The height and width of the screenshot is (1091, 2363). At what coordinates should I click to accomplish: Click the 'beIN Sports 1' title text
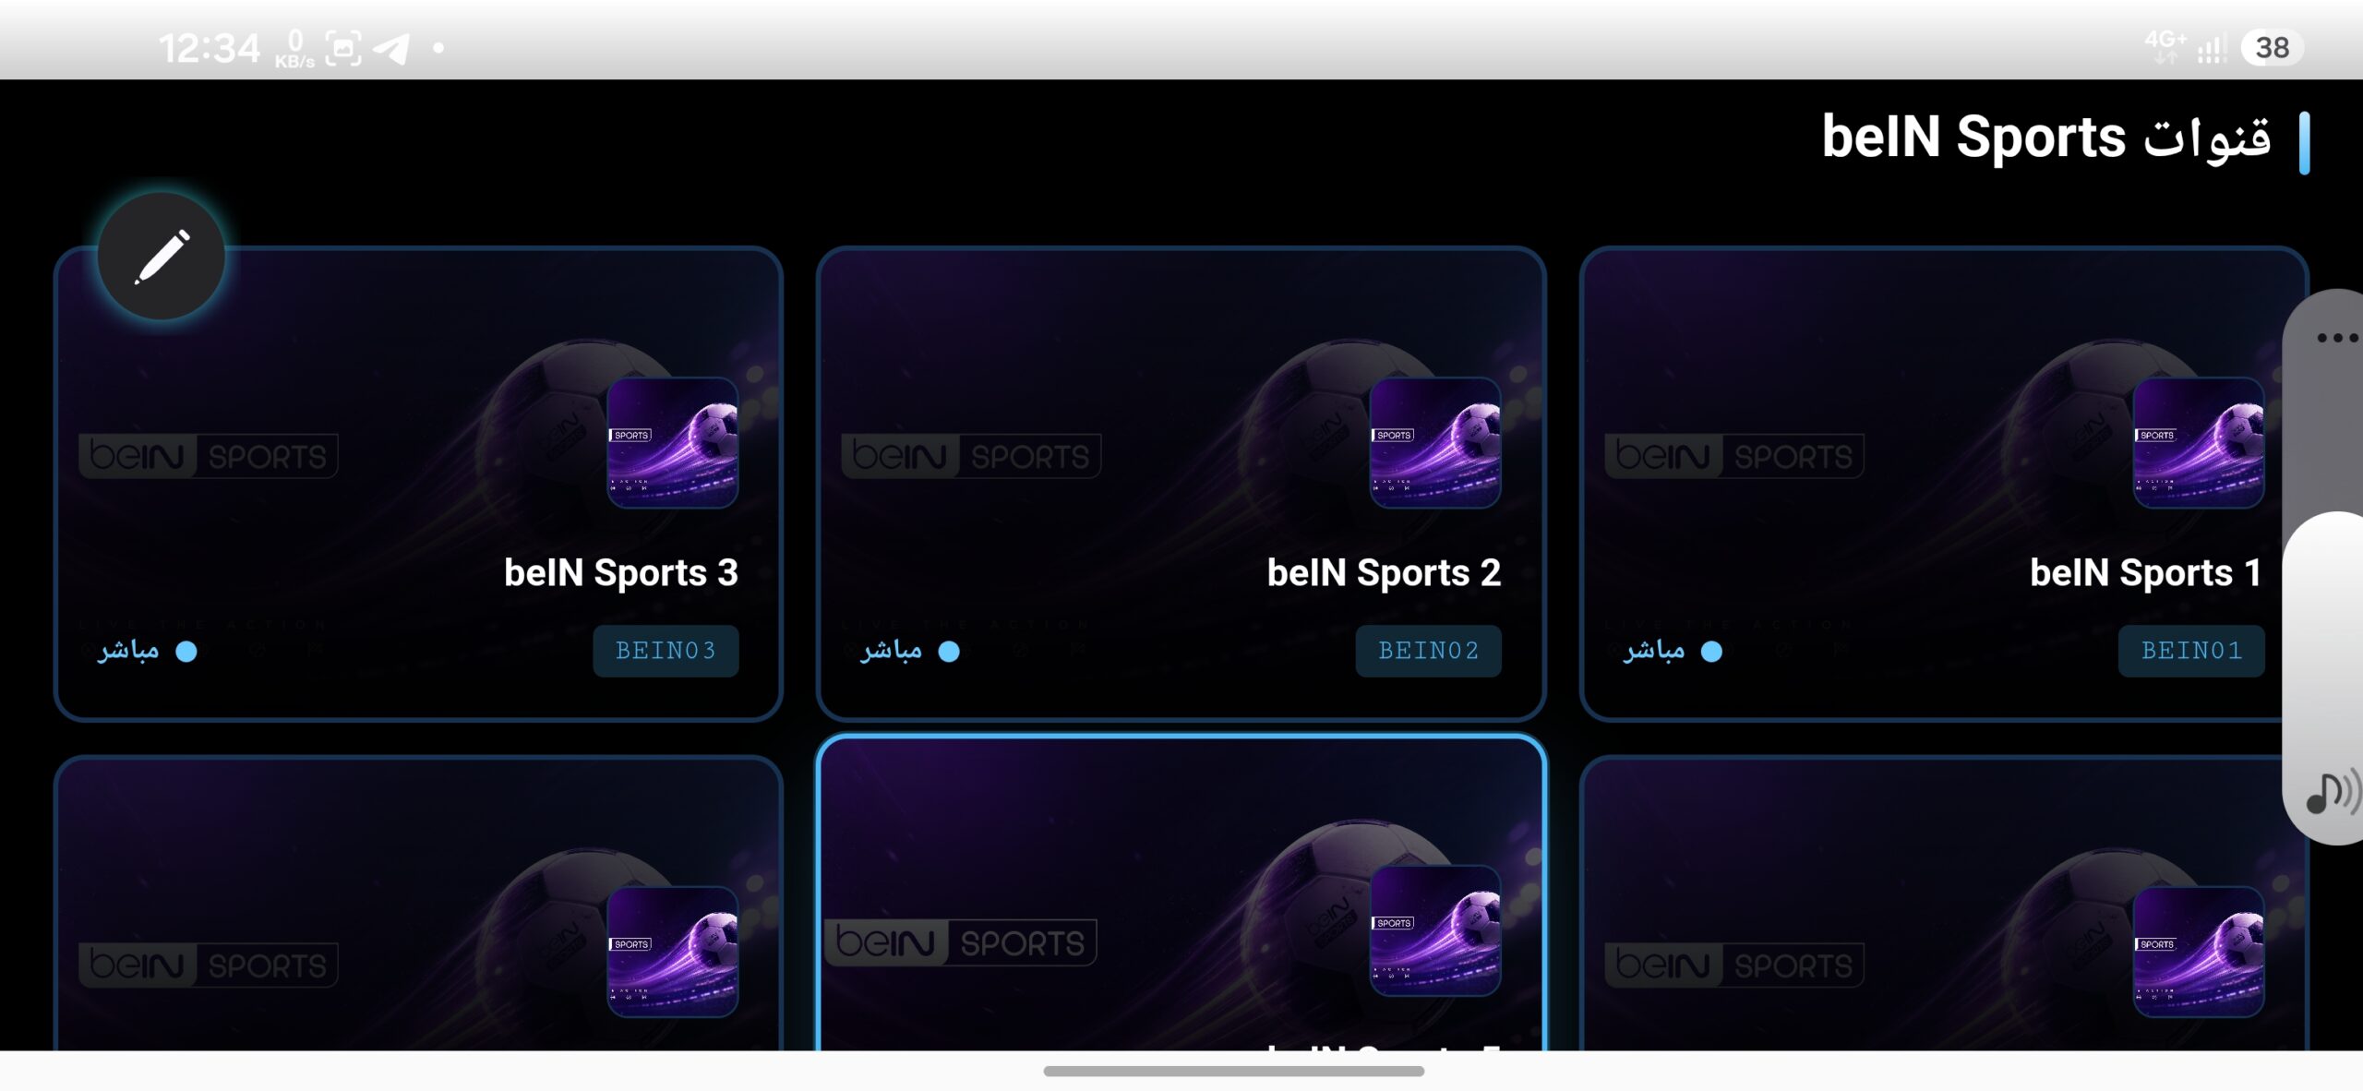[2145, 573]
